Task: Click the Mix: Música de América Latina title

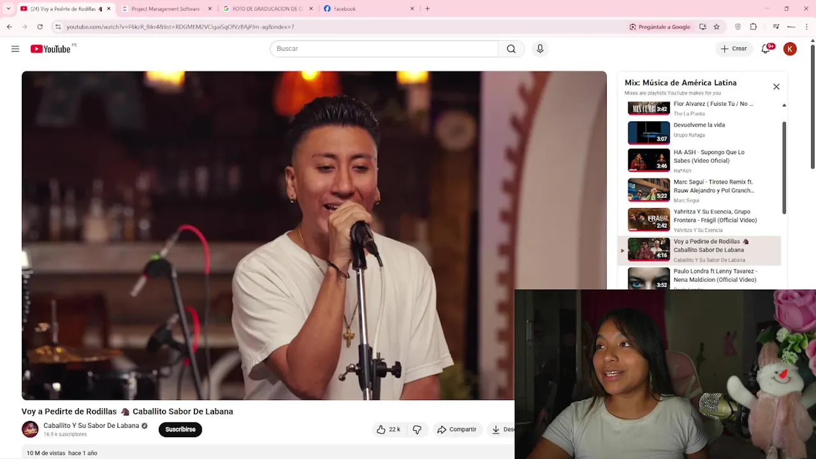Action: click(x=680, y=83)
